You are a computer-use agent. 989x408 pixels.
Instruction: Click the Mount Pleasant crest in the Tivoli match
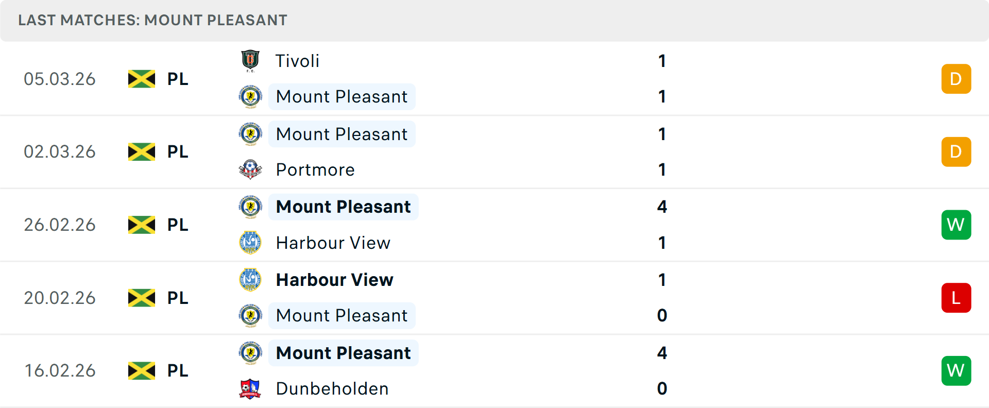(x=250, y=96)
